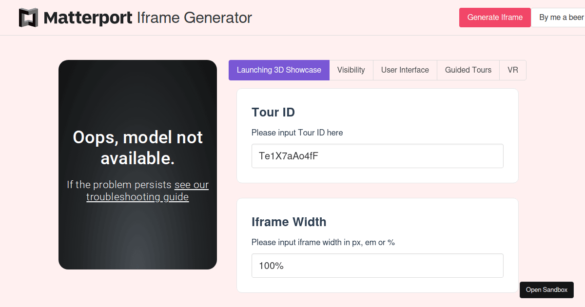The width and height of the screenshot is (585, 307).
Task: Focus the Iframe Width input field
Action: (377, 266)
